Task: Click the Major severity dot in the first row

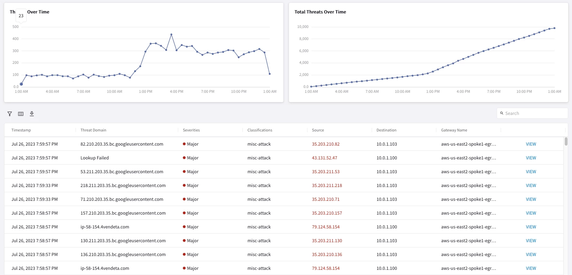Action: [x=184, y=144]
